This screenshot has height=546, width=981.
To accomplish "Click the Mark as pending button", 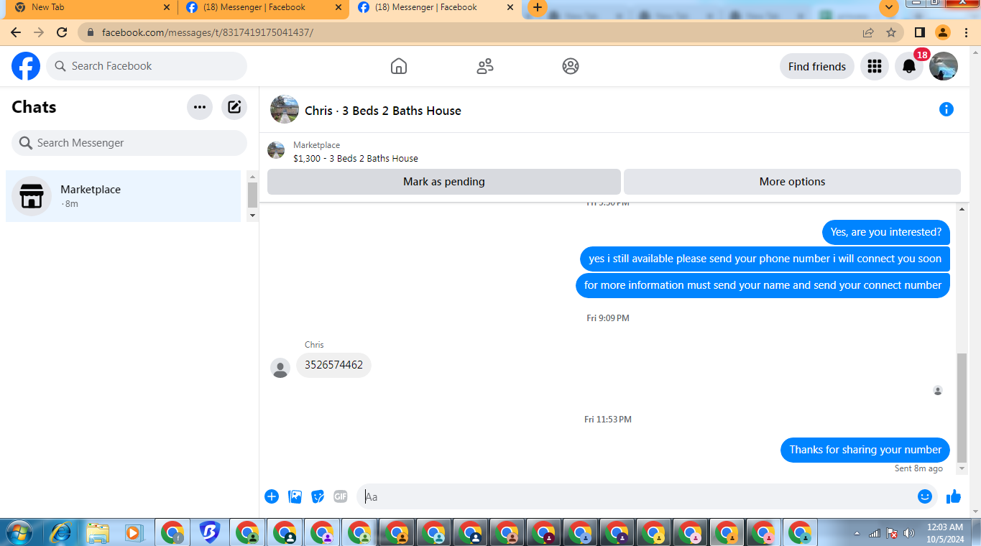I will coord(443,182).
